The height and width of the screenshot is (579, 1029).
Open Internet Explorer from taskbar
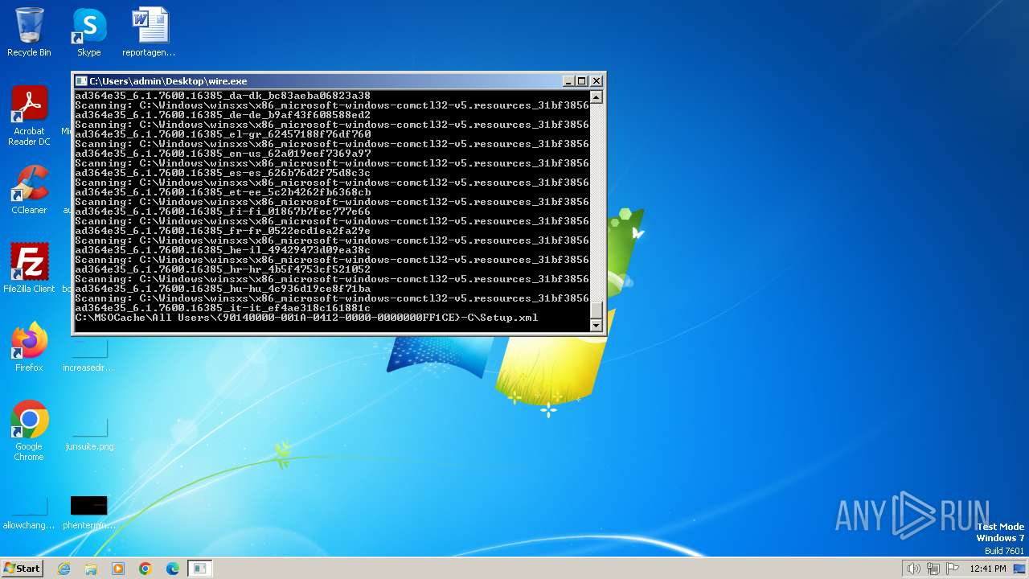pos(64,569)
